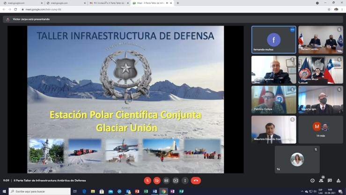This screenshot has width=346, height=195.
Task: Open the more options three-dot menu
Action: click(x=185, y=180)
